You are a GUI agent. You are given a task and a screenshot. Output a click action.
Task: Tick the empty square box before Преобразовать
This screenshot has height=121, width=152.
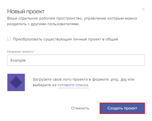click(9, 39)
